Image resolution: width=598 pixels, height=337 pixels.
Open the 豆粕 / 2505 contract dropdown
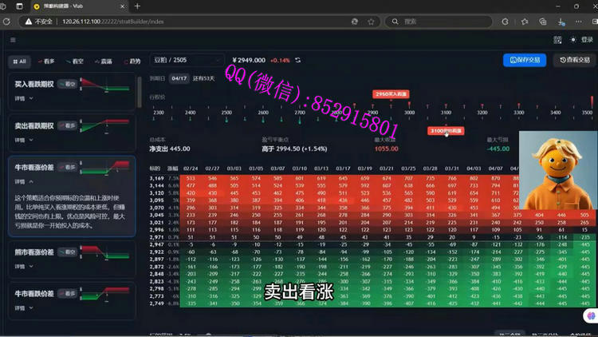tap(186, 60)
